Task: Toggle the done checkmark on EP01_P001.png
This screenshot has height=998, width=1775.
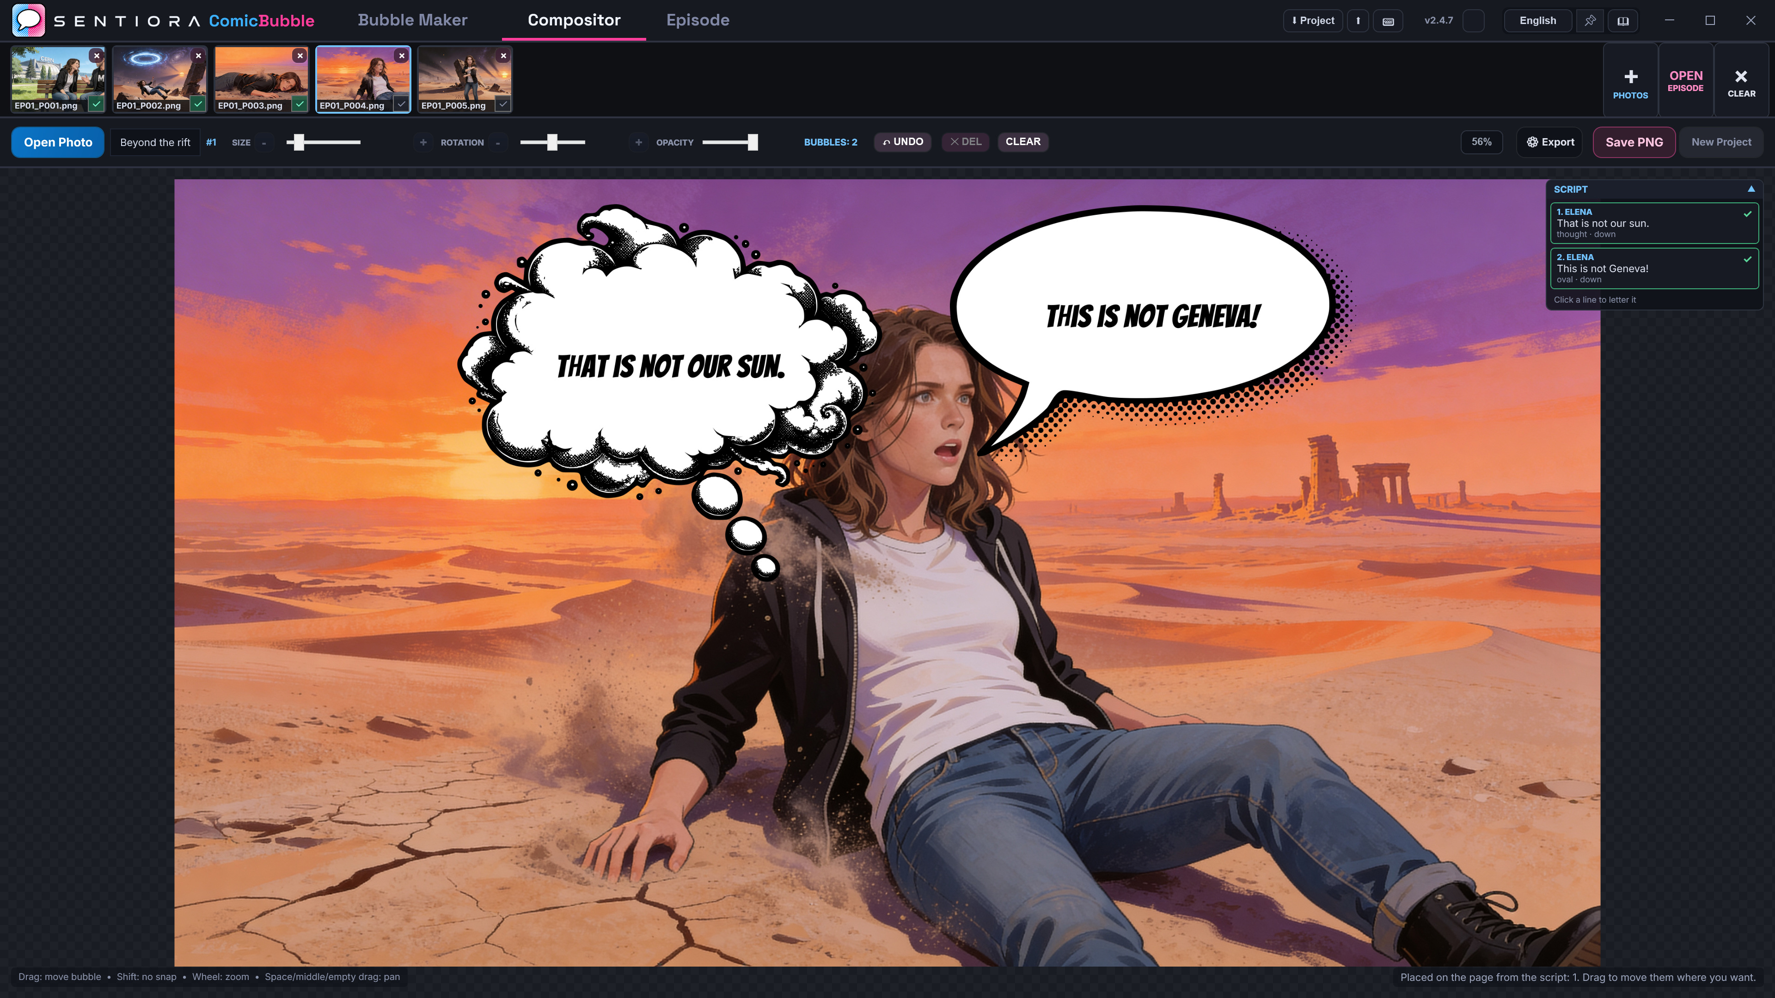Action: [97, 104]
